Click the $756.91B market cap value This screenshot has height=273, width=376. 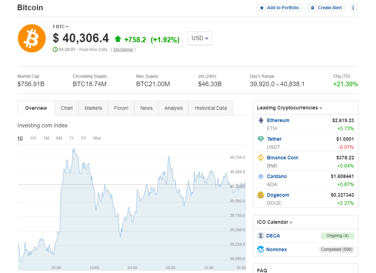pyautogui.click(x=31, y=84)
